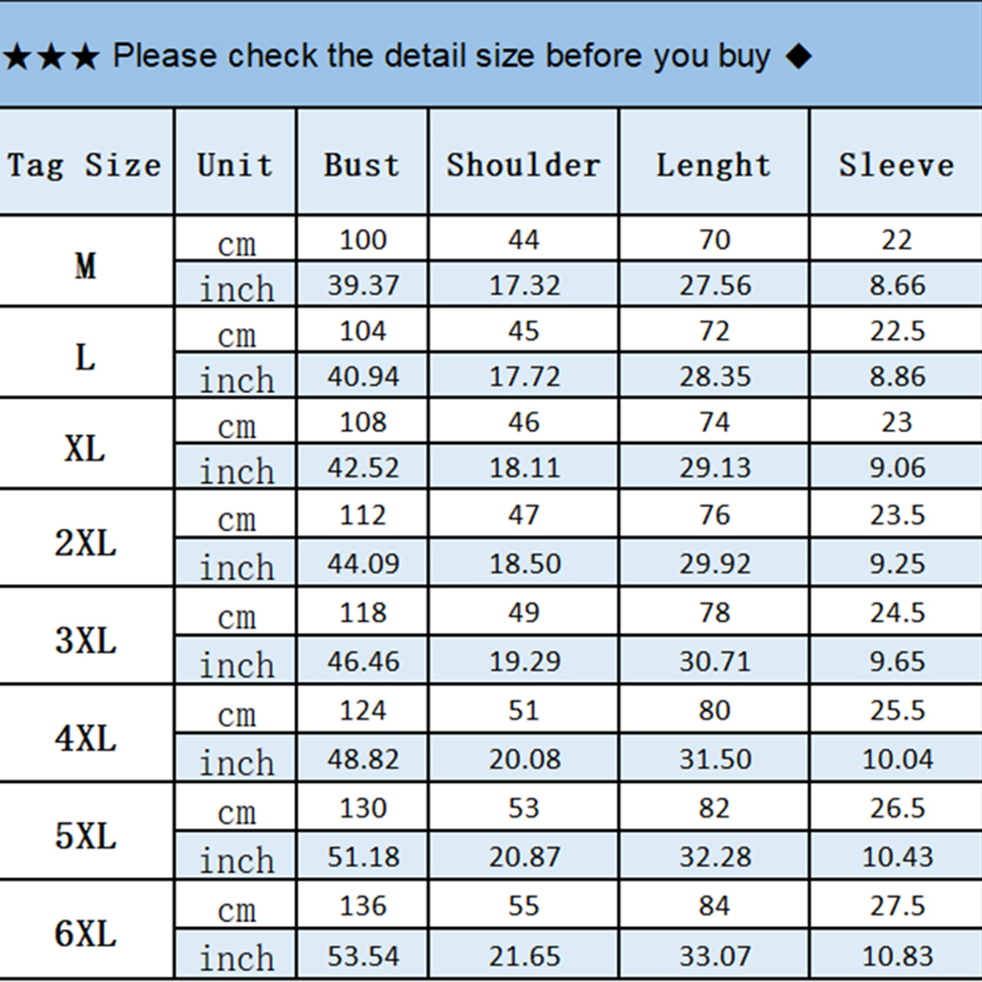Click the 39.37 inch bust value
The image size is (982, 982).
click(363, 285)
